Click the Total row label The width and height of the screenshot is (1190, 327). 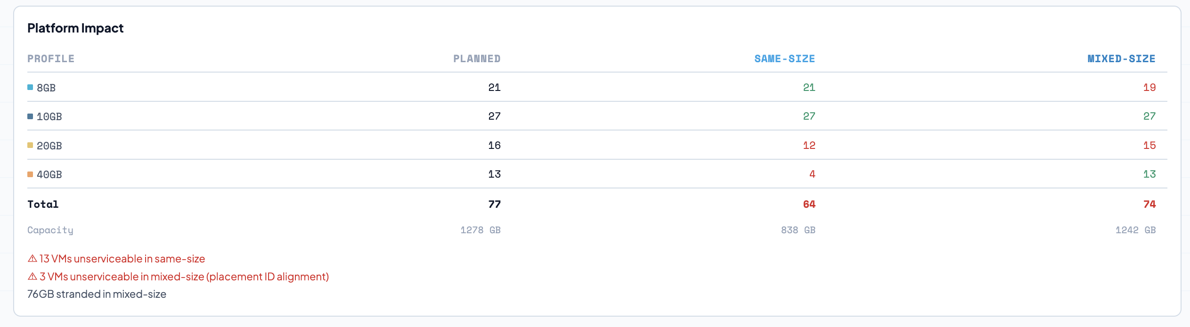pos(43,204)
